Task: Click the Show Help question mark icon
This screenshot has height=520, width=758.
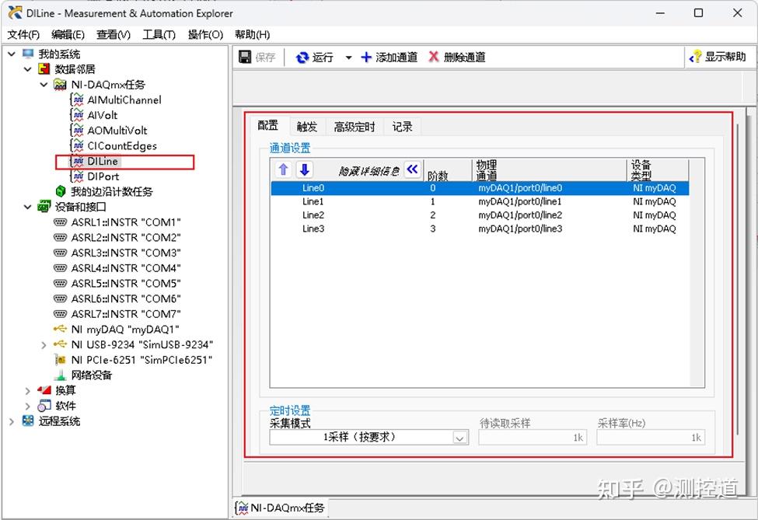Action: [695, 57]
